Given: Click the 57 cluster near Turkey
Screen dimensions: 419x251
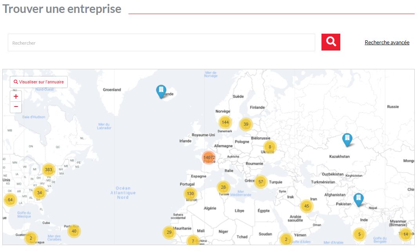Looking at the screenshot, I should click(261, 182).
